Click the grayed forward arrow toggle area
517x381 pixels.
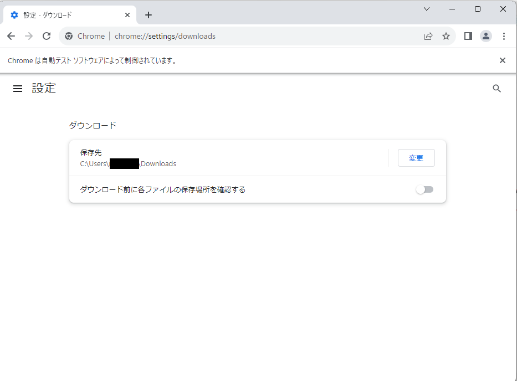click(x=29, y=36)
